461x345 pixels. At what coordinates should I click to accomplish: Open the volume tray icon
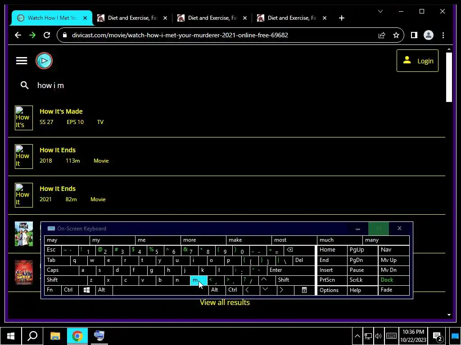[378, 336]
